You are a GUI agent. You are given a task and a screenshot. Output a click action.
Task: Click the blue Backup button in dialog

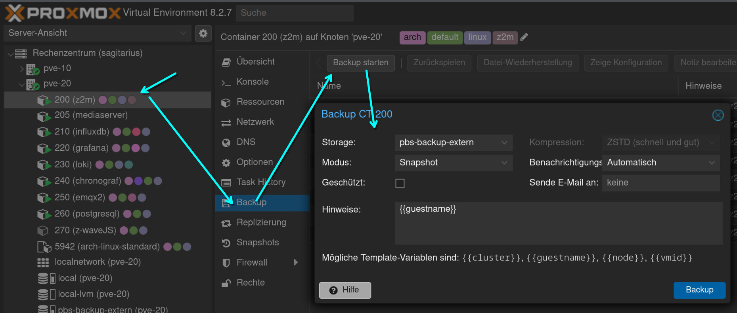pos(699,290)
